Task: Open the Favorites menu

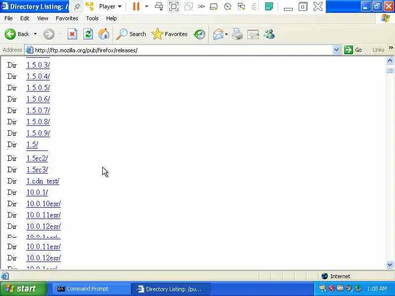Action: tap(67, 18)
